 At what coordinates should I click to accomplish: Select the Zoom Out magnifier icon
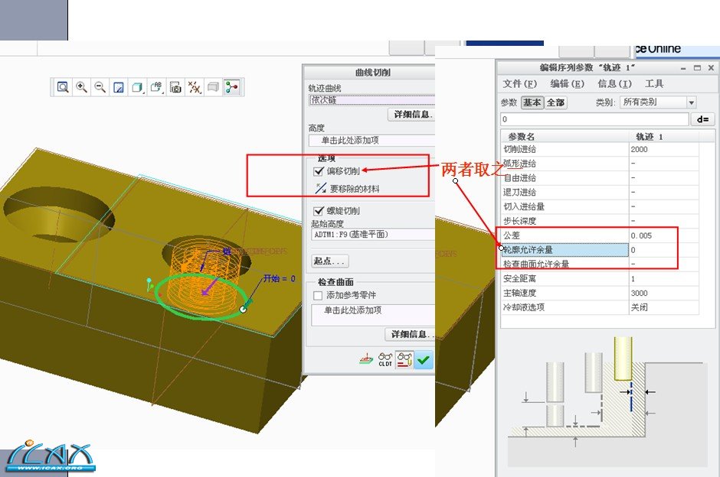click(x=100, y=87)
